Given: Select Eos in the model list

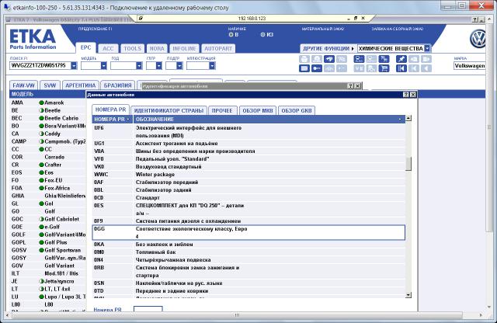Looking at the screenshot, I should pyautogui.click(x=48, y=172).
